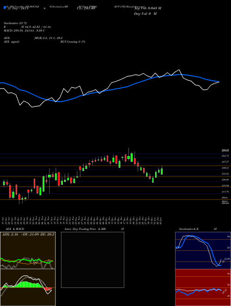The image size is (231, 306).
Task: Select the 'Avg Vol: 0.043 M' text
Action: pyautogui.click(x=147, y=8)
